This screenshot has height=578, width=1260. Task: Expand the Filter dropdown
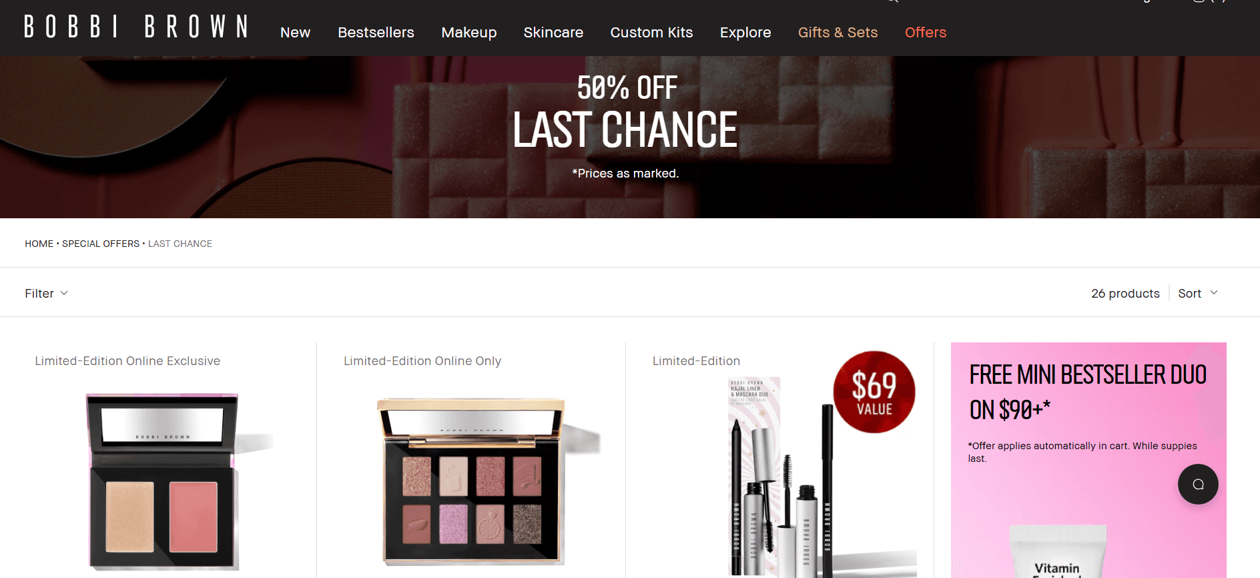[46, 293]
